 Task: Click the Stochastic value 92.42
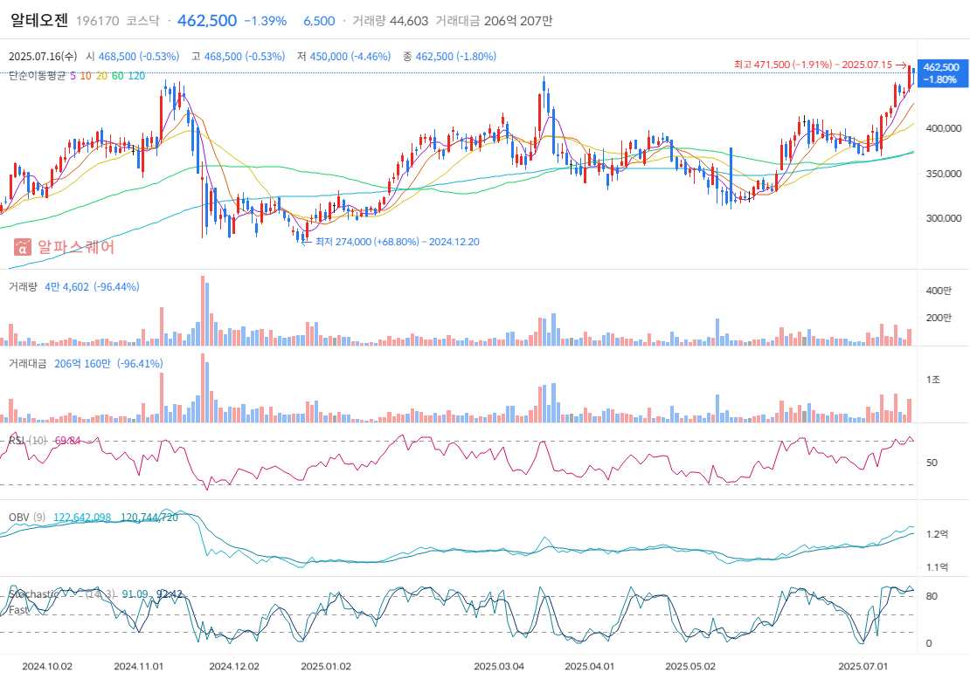click(x=170, y=594)
